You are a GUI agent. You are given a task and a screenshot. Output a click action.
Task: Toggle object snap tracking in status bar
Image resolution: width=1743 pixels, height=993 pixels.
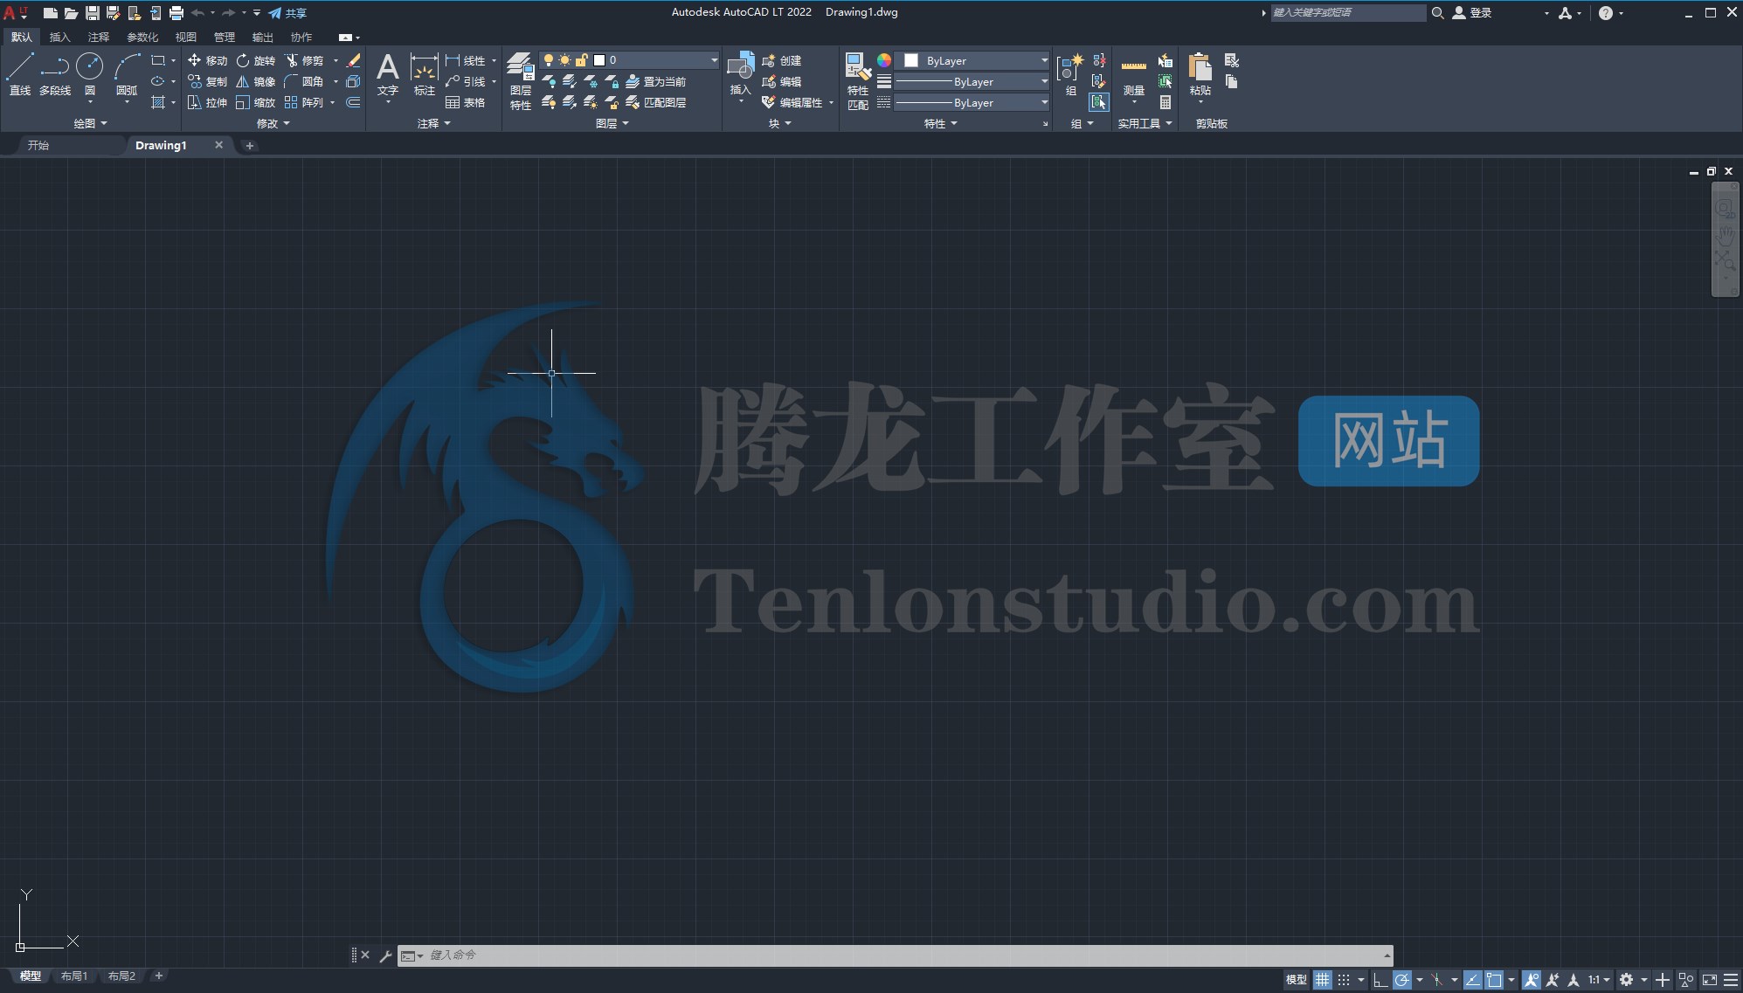click(1472, 980)
